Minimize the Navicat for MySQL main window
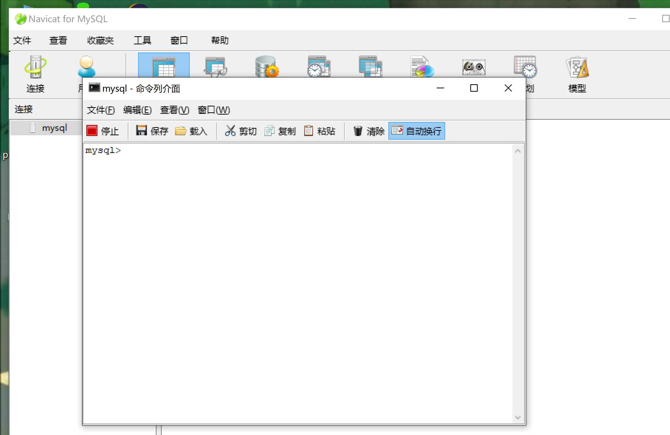The height and width of the screenshot is (435, 670). click(632, 18)
